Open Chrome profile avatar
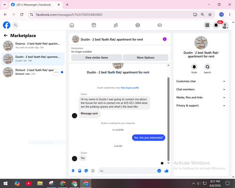This screenshot has width=235, height=188. coord(221,15)
